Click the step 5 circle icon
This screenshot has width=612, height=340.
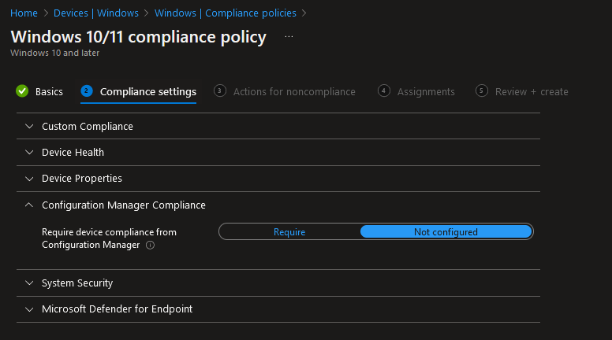click(x=482, y=91)
